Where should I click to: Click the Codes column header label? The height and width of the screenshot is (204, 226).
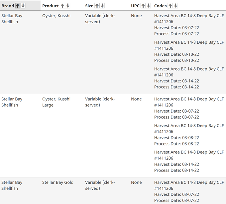click(x=161, y=6)
